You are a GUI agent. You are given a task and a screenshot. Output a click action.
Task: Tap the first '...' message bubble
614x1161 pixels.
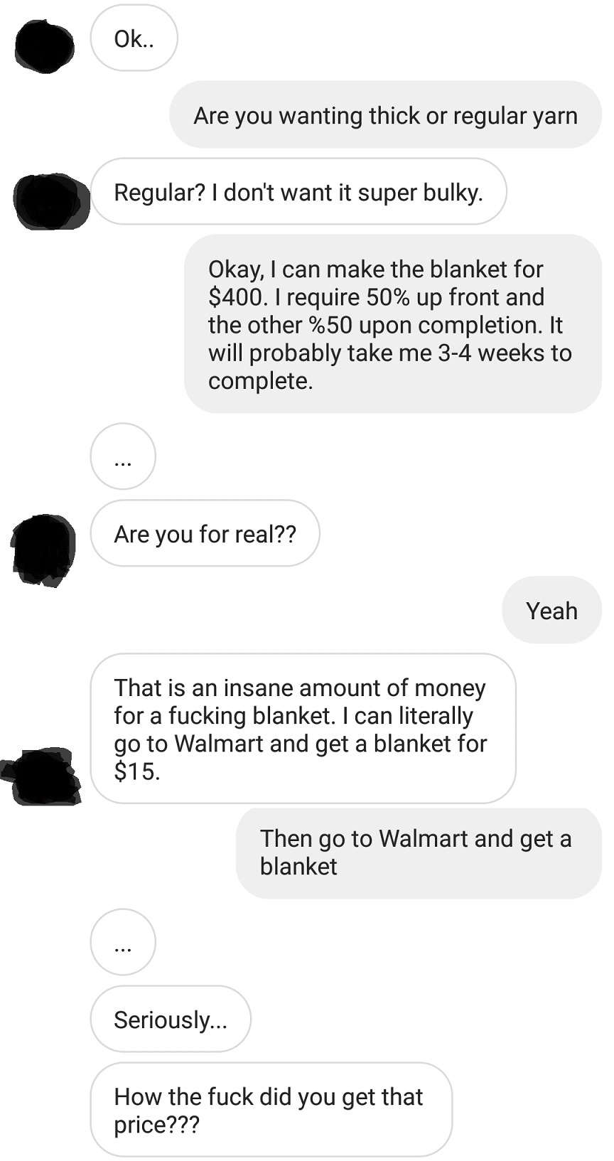pos(123,456)
